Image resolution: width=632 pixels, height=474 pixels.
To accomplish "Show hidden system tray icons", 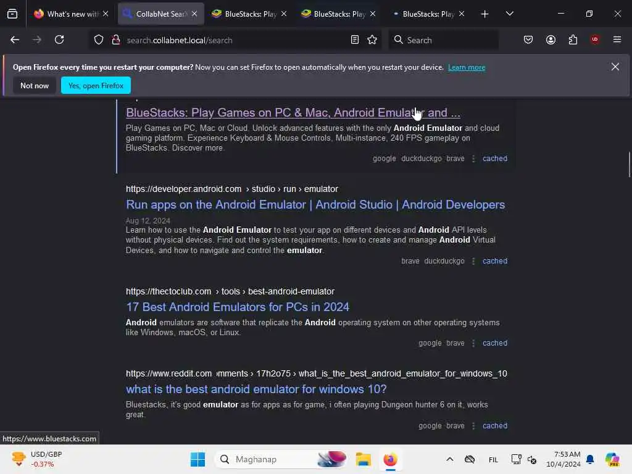I will point(450,459).
